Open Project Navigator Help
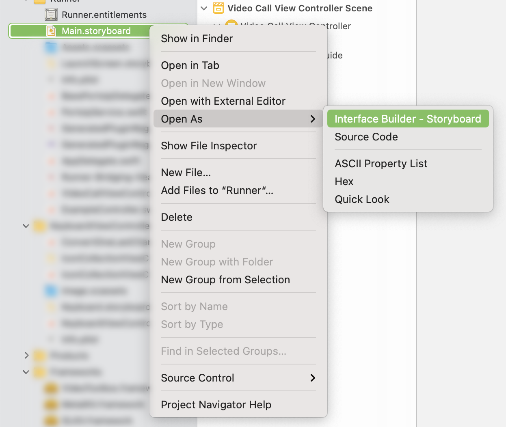506x427 pixels. (216, 405)
